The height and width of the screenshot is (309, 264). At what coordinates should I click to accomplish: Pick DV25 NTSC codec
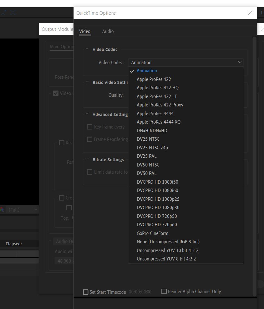coord(186,139)
